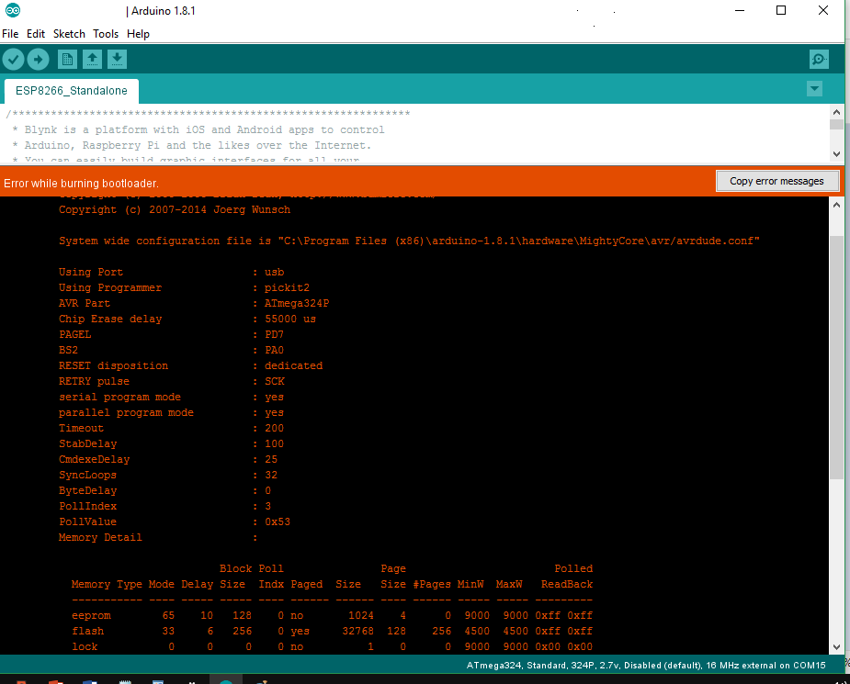This screenshot has height=684, width=850.
Task: Click the 'eeprom' memory table row
Action: click(332, 615)
